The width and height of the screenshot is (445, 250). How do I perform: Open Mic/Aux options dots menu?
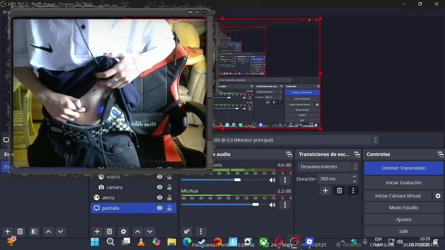click(x=285, y=205)
